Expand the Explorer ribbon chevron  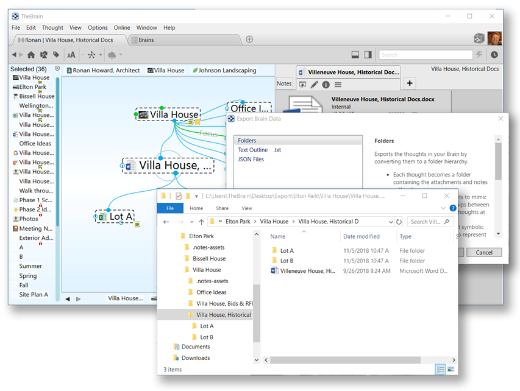pyautogui.click(x=443, y=208)
